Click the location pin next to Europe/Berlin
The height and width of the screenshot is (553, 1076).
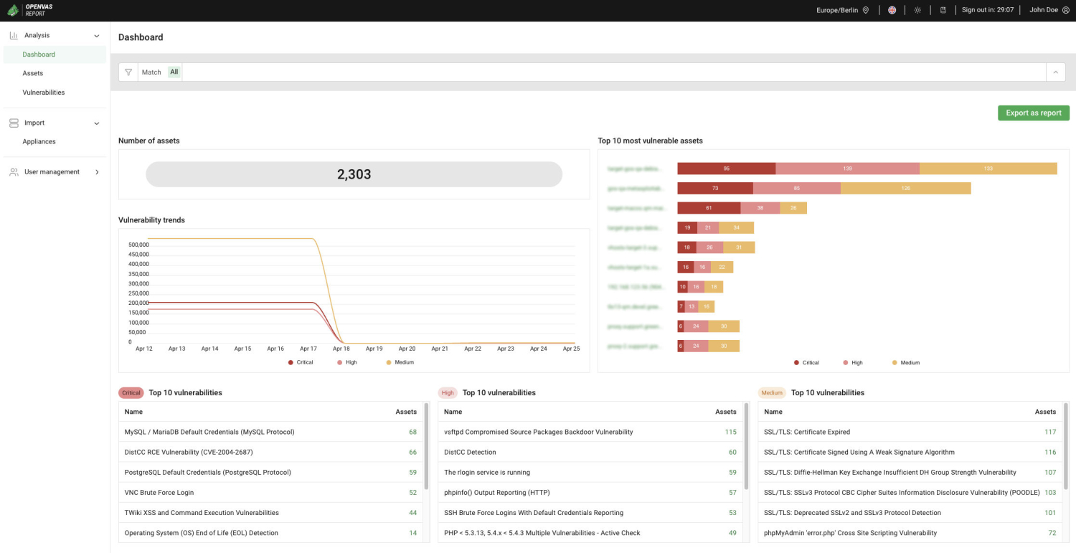point(866,9)
